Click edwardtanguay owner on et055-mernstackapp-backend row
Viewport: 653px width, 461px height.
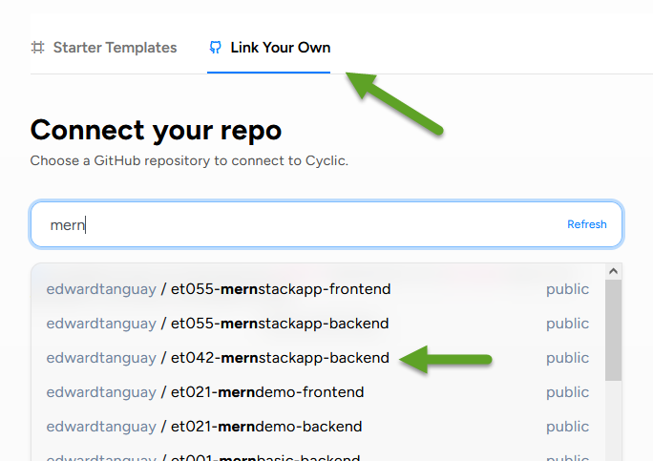[x=101, y=324]
